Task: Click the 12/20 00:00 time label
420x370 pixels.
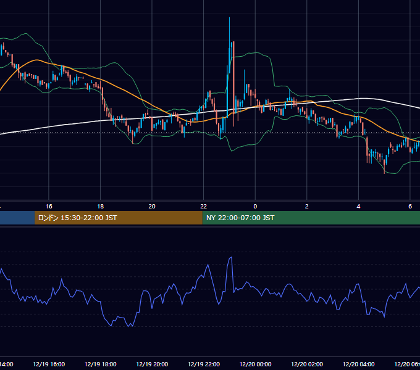Action: pos(255,364)
